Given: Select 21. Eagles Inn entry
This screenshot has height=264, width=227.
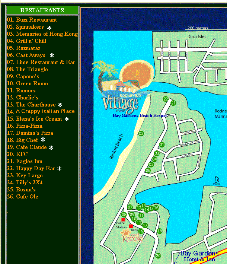Looking at the screenshot, I should tap(25, 161).
